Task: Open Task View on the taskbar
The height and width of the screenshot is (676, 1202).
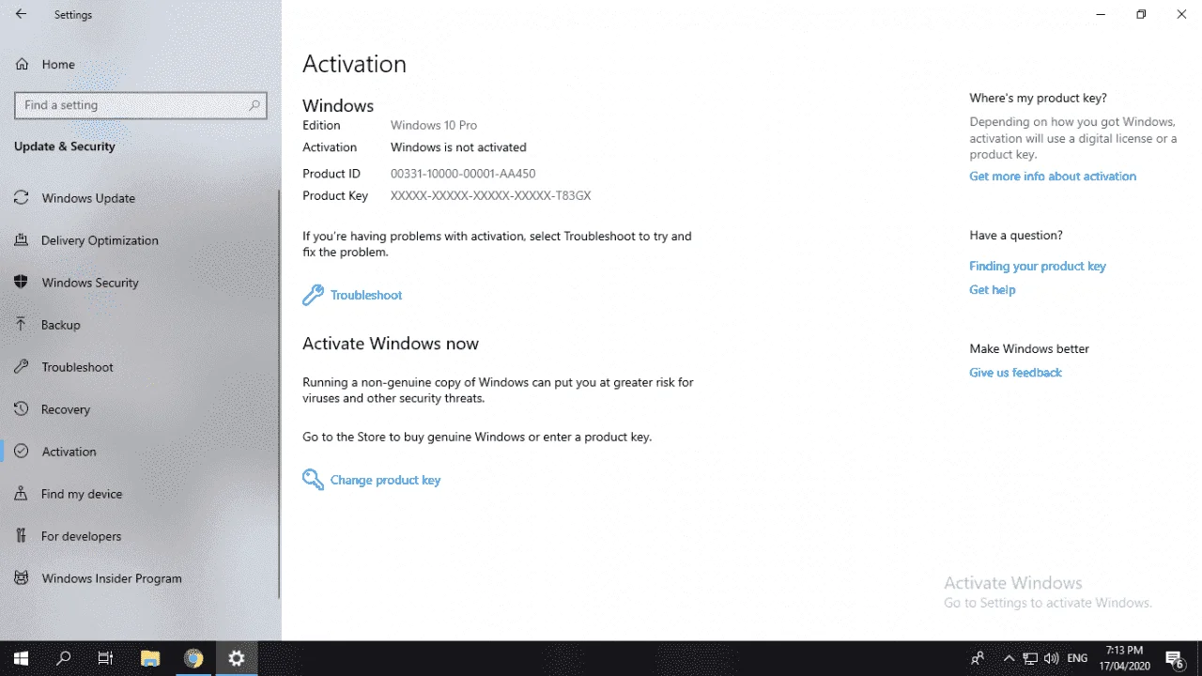Action: pos(106,658)
